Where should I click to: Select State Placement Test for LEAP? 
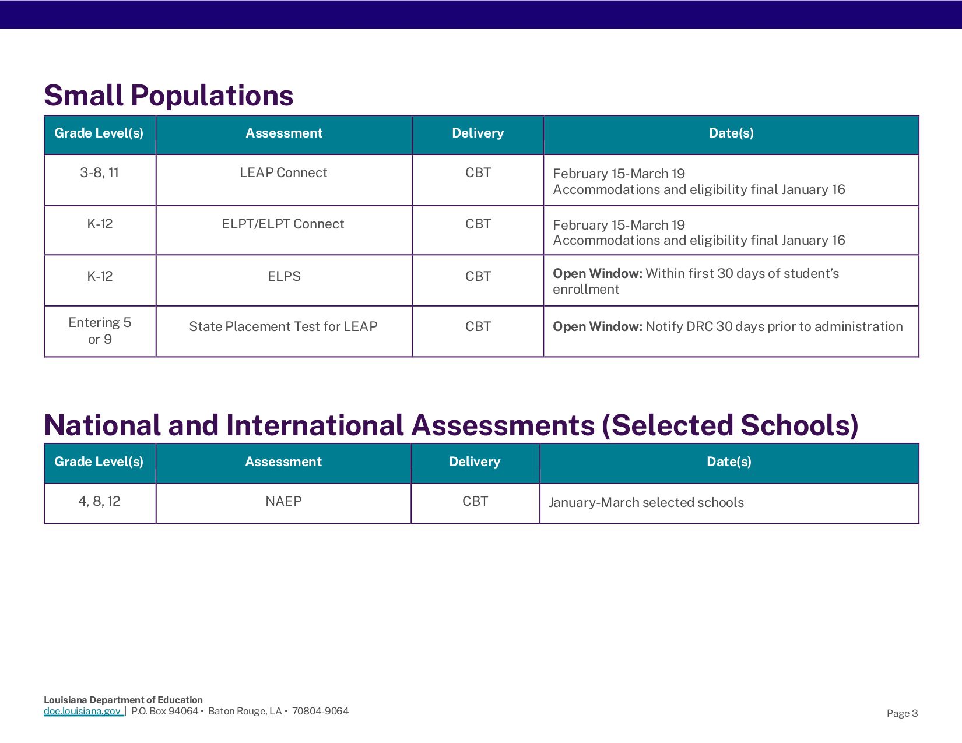click(x=283, y=327)
